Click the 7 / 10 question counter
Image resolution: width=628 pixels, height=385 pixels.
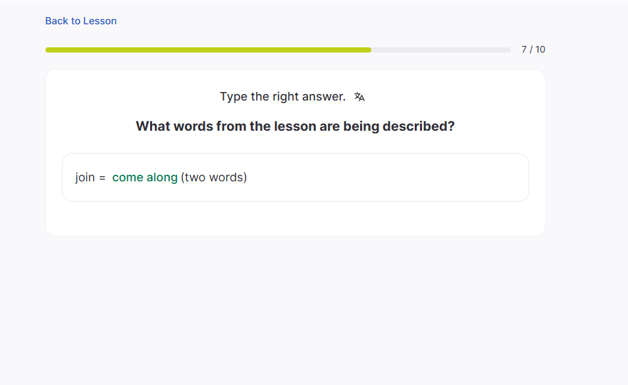pyautogui.click(x=533, y=49)
